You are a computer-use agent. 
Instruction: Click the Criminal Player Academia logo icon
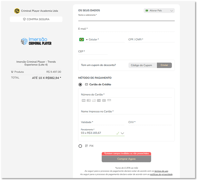coord(17,11)
